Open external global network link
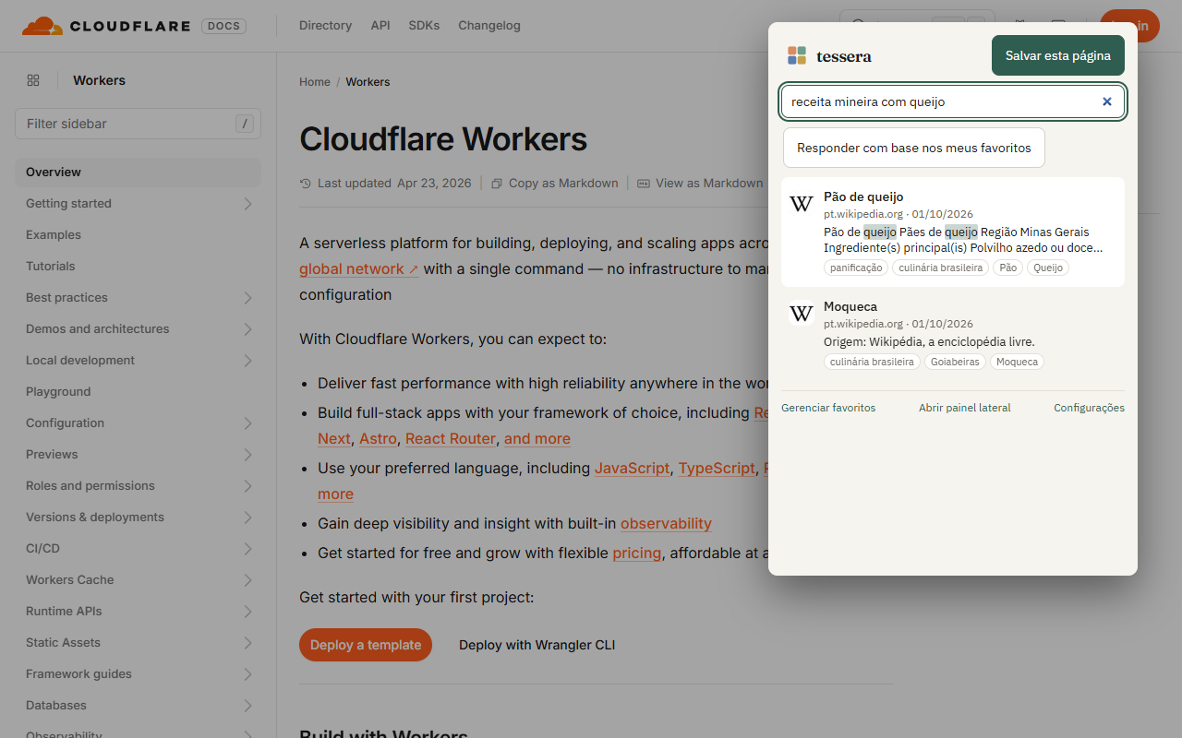The width and height of the screenshot is (1182, 738). [x=359, y=268]
